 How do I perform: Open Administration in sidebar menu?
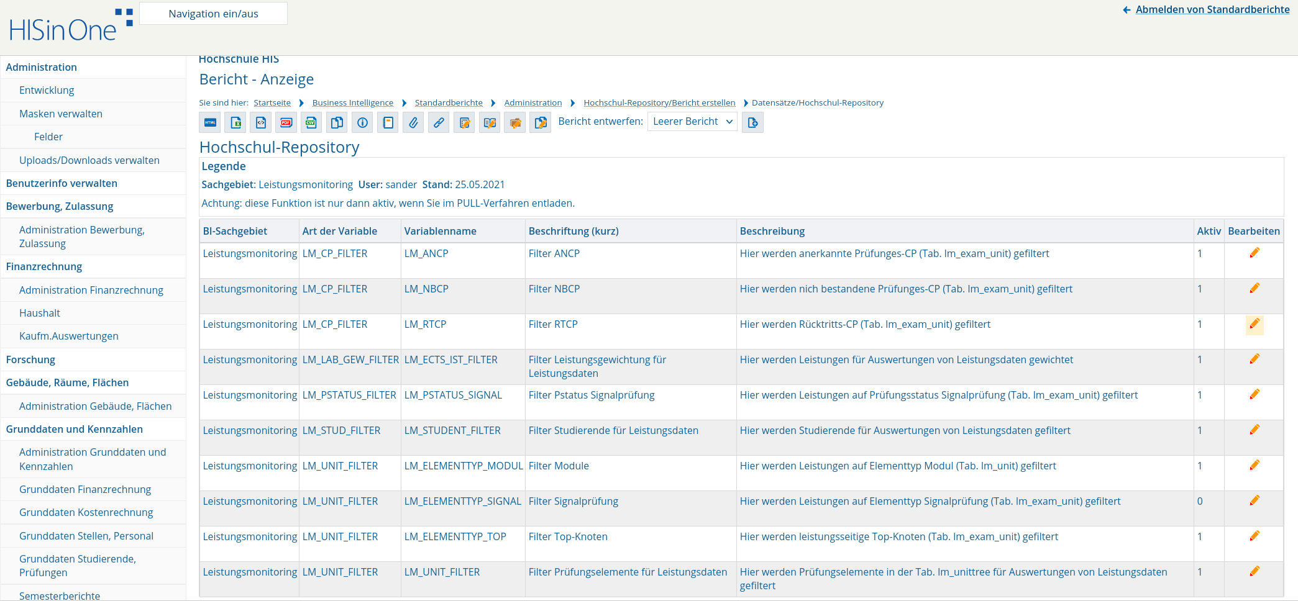click(93, 67)
